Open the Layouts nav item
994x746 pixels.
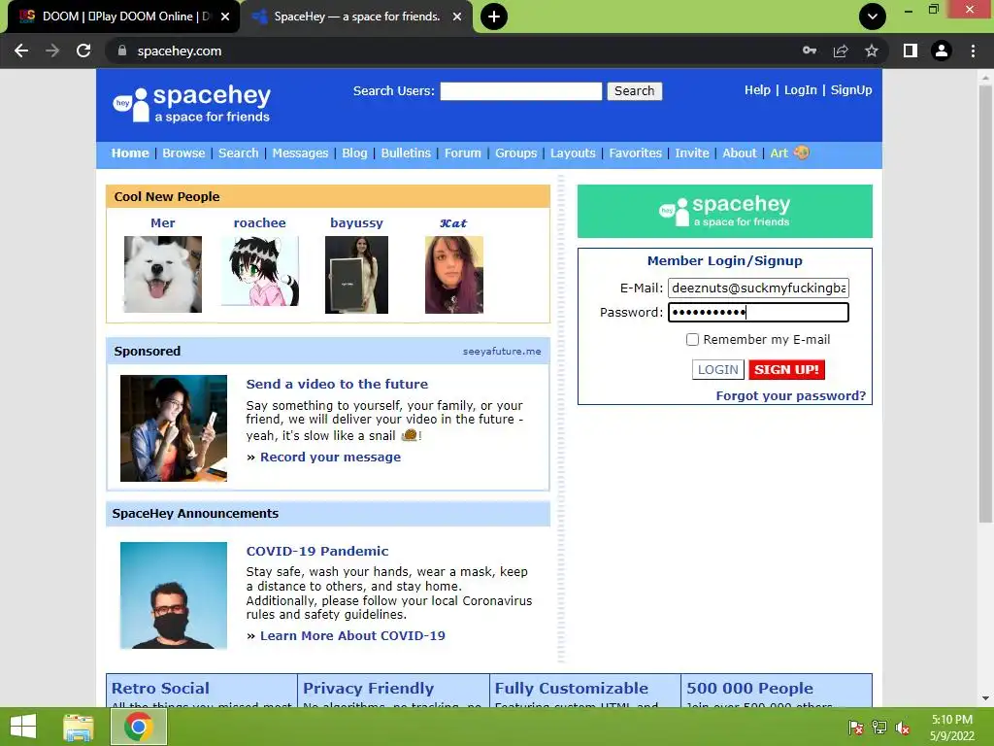573,153
